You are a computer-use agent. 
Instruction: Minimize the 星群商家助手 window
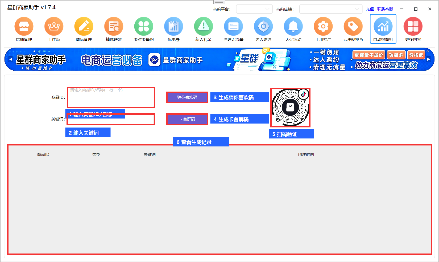coord(402,9)
